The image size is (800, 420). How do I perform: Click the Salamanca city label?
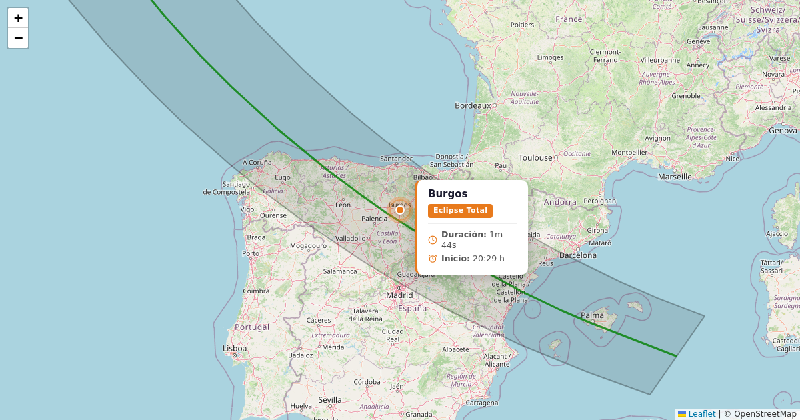(340, 271)
